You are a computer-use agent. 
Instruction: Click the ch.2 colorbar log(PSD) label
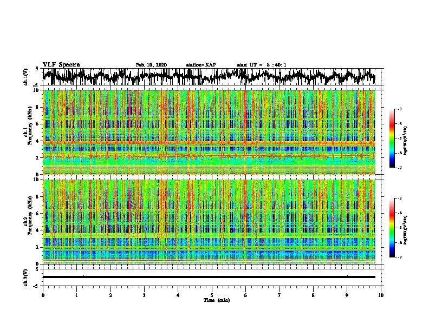coord(406,230)
